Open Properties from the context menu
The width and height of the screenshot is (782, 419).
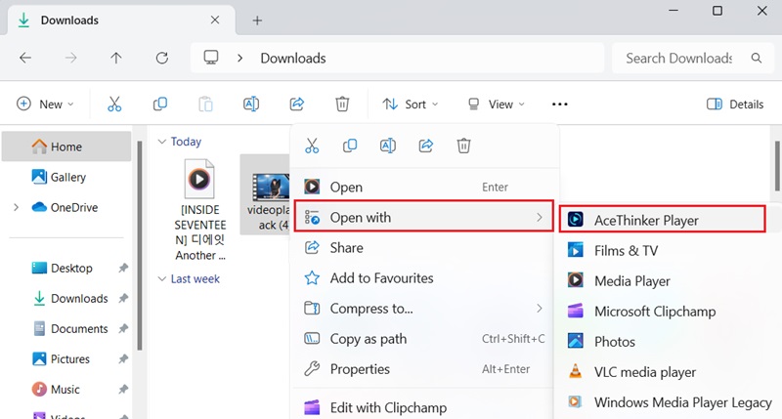click(x=424, y=369)
